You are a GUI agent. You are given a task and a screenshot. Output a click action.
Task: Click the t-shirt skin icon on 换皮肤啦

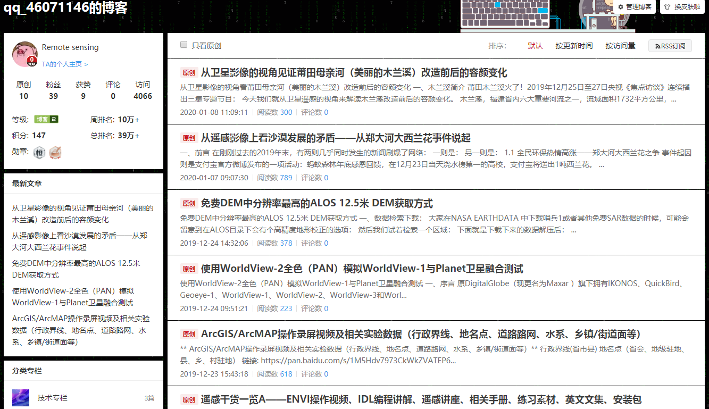667,7
